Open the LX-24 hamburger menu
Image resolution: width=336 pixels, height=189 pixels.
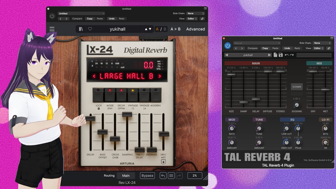coord(52,29)
